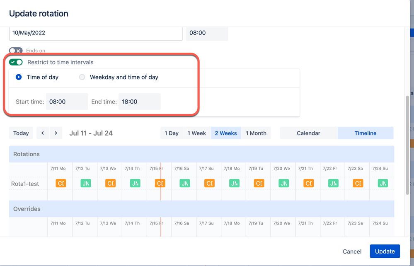Open the JM shift on 7/24 Su
The width and height of the screenshot is (414, 266).
[383, 183]
